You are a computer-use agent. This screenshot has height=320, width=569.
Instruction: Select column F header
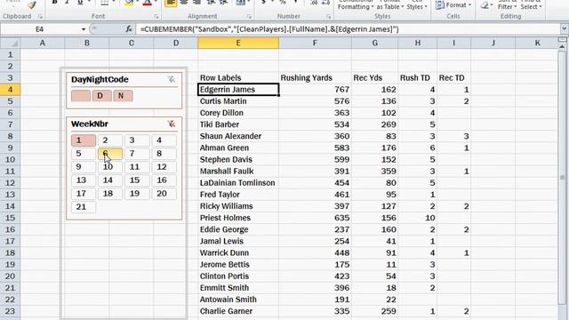click(x=315, y=44)
